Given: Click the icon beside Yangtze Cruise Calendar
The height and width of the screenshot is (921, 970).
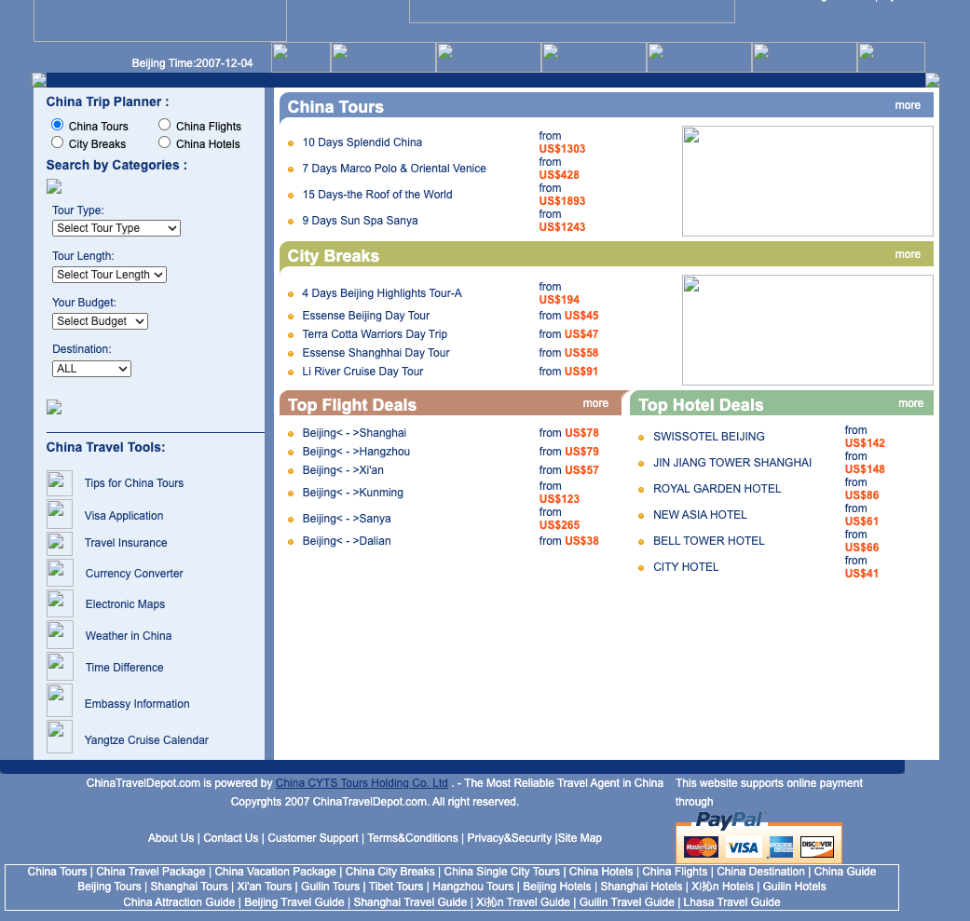Looking at the screenshot, I should (60, 737).
